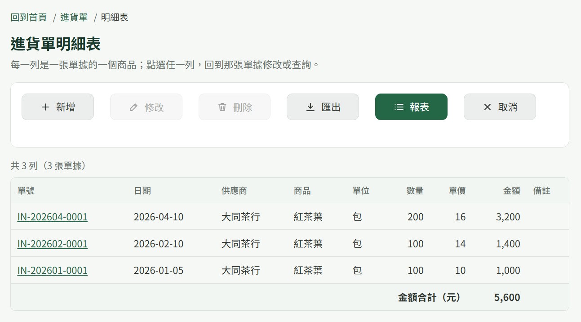Image resolution: width=581 pixels, height=322 pixels.
Task: Click the amount 1,400 cell
Action: 508,244
